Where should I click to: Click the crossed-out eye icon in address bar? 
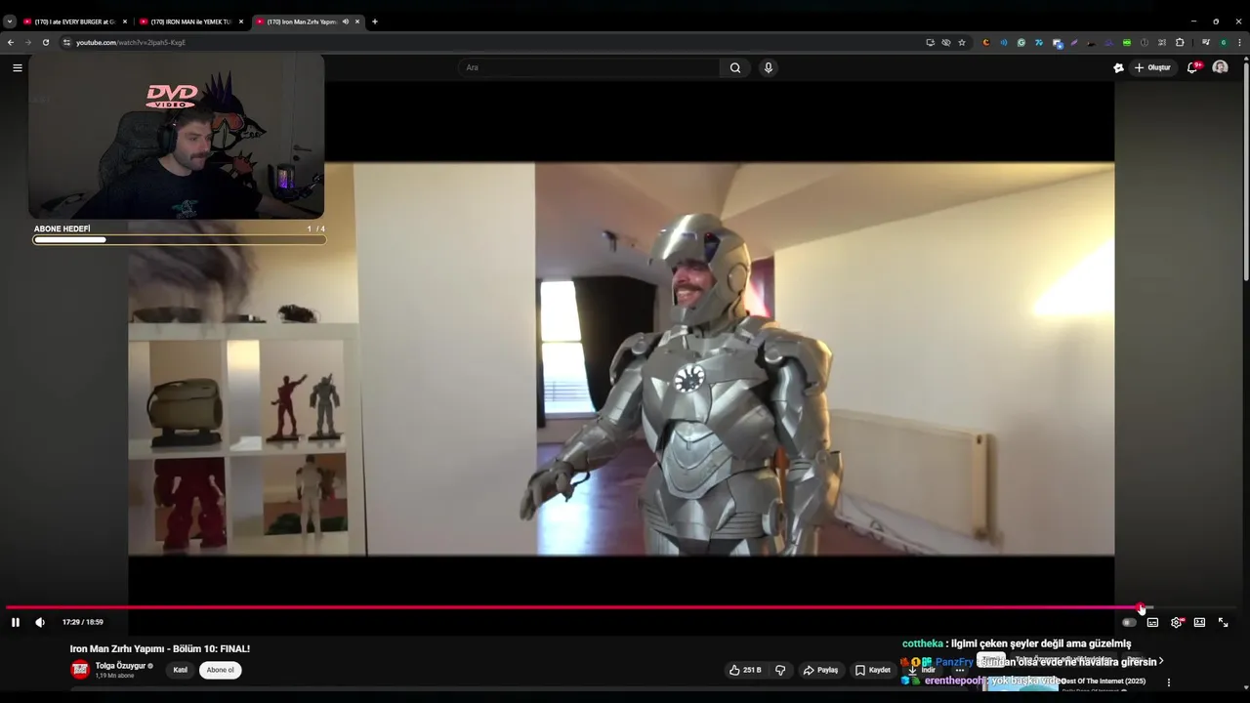946,43
